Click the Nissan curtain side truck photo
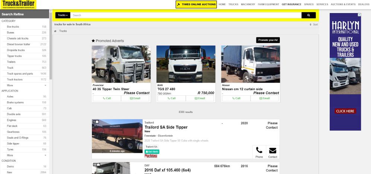This screenshot has height=174, width=371. pos(250,64)
